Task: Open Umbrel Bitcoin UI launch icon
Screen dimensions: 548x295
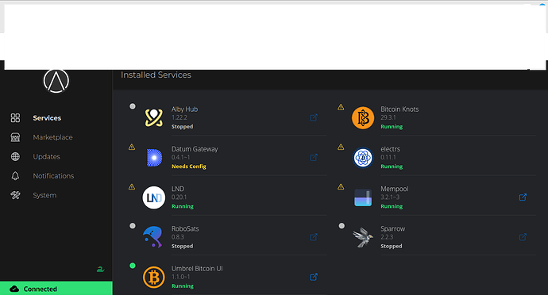Action: (x=314, y=277)
